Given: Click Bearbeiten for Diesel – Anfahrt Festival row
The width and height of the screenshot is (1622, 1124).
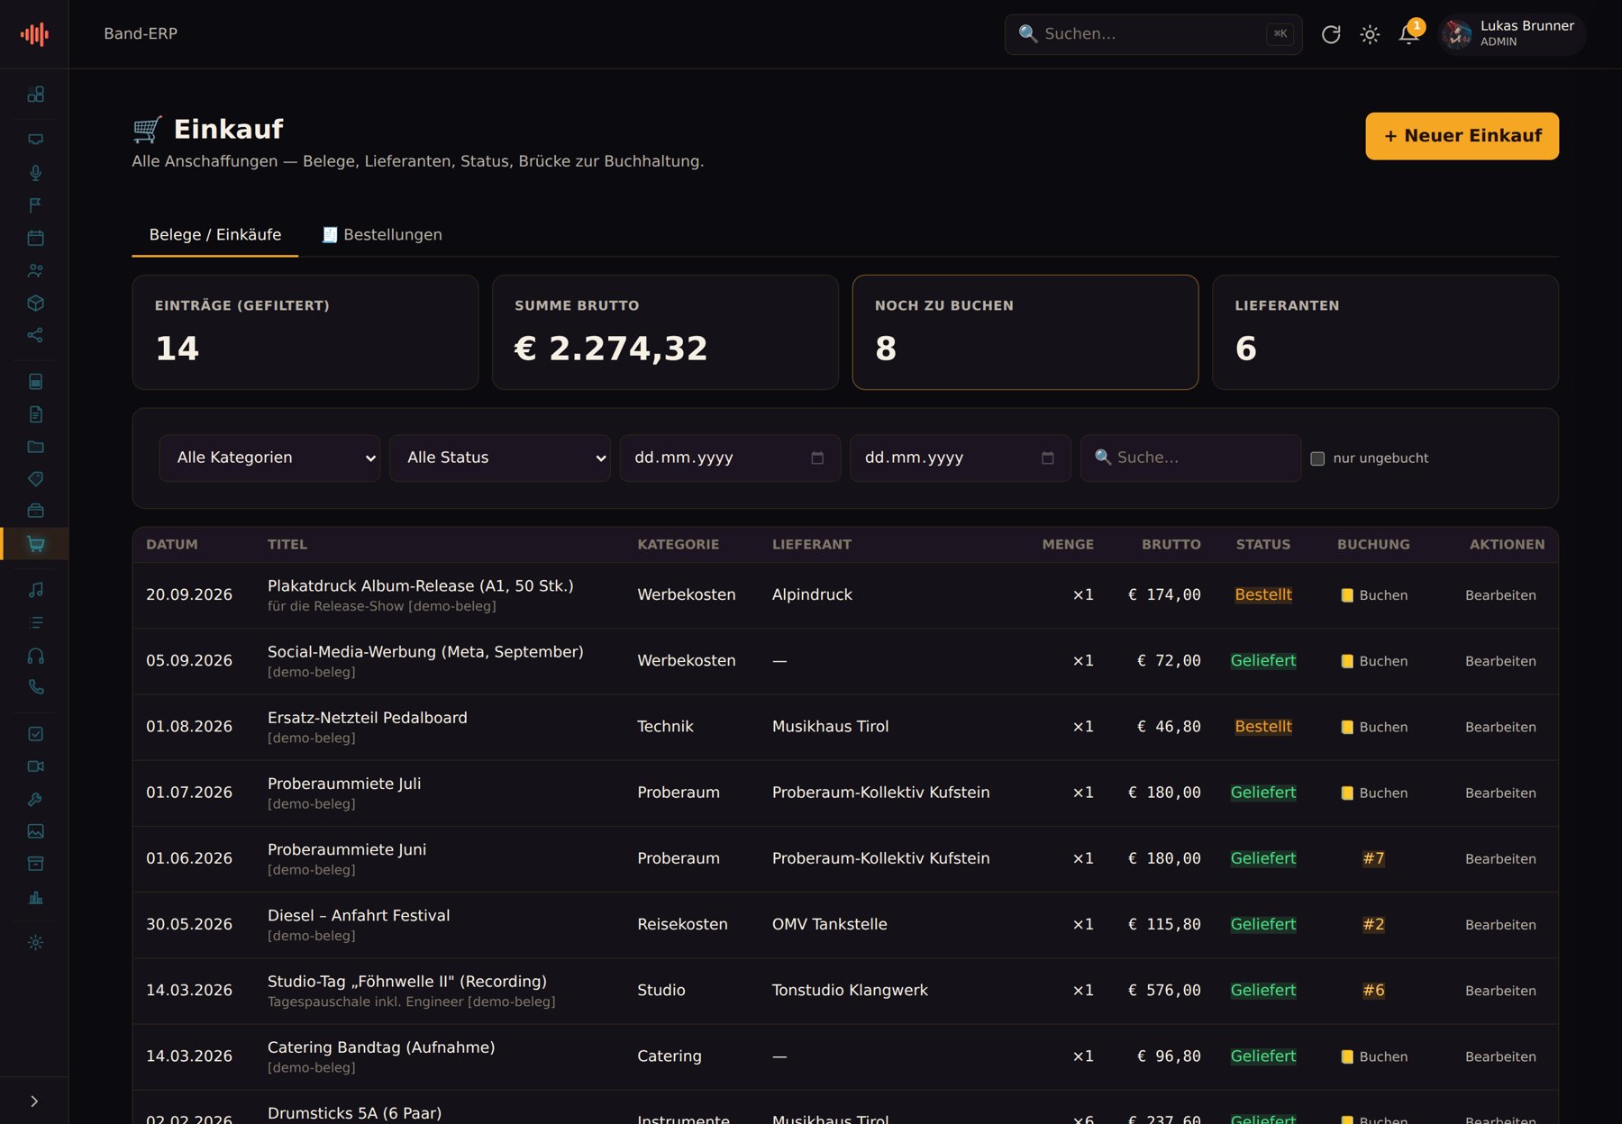Looking at the screenshot, I should pyautogui.click(x=1500, y=925).
